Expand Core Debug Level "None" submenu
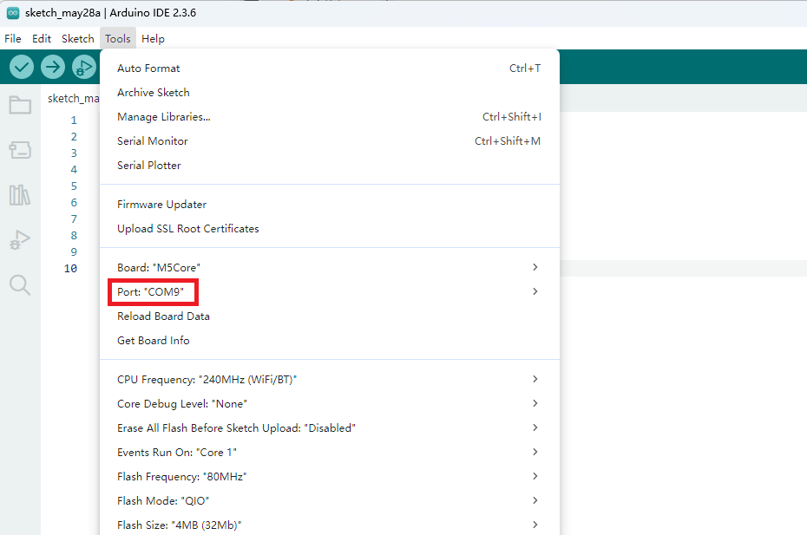Image resolution: width=807 pixels, height=535 pixels. (x=330, y=404)
